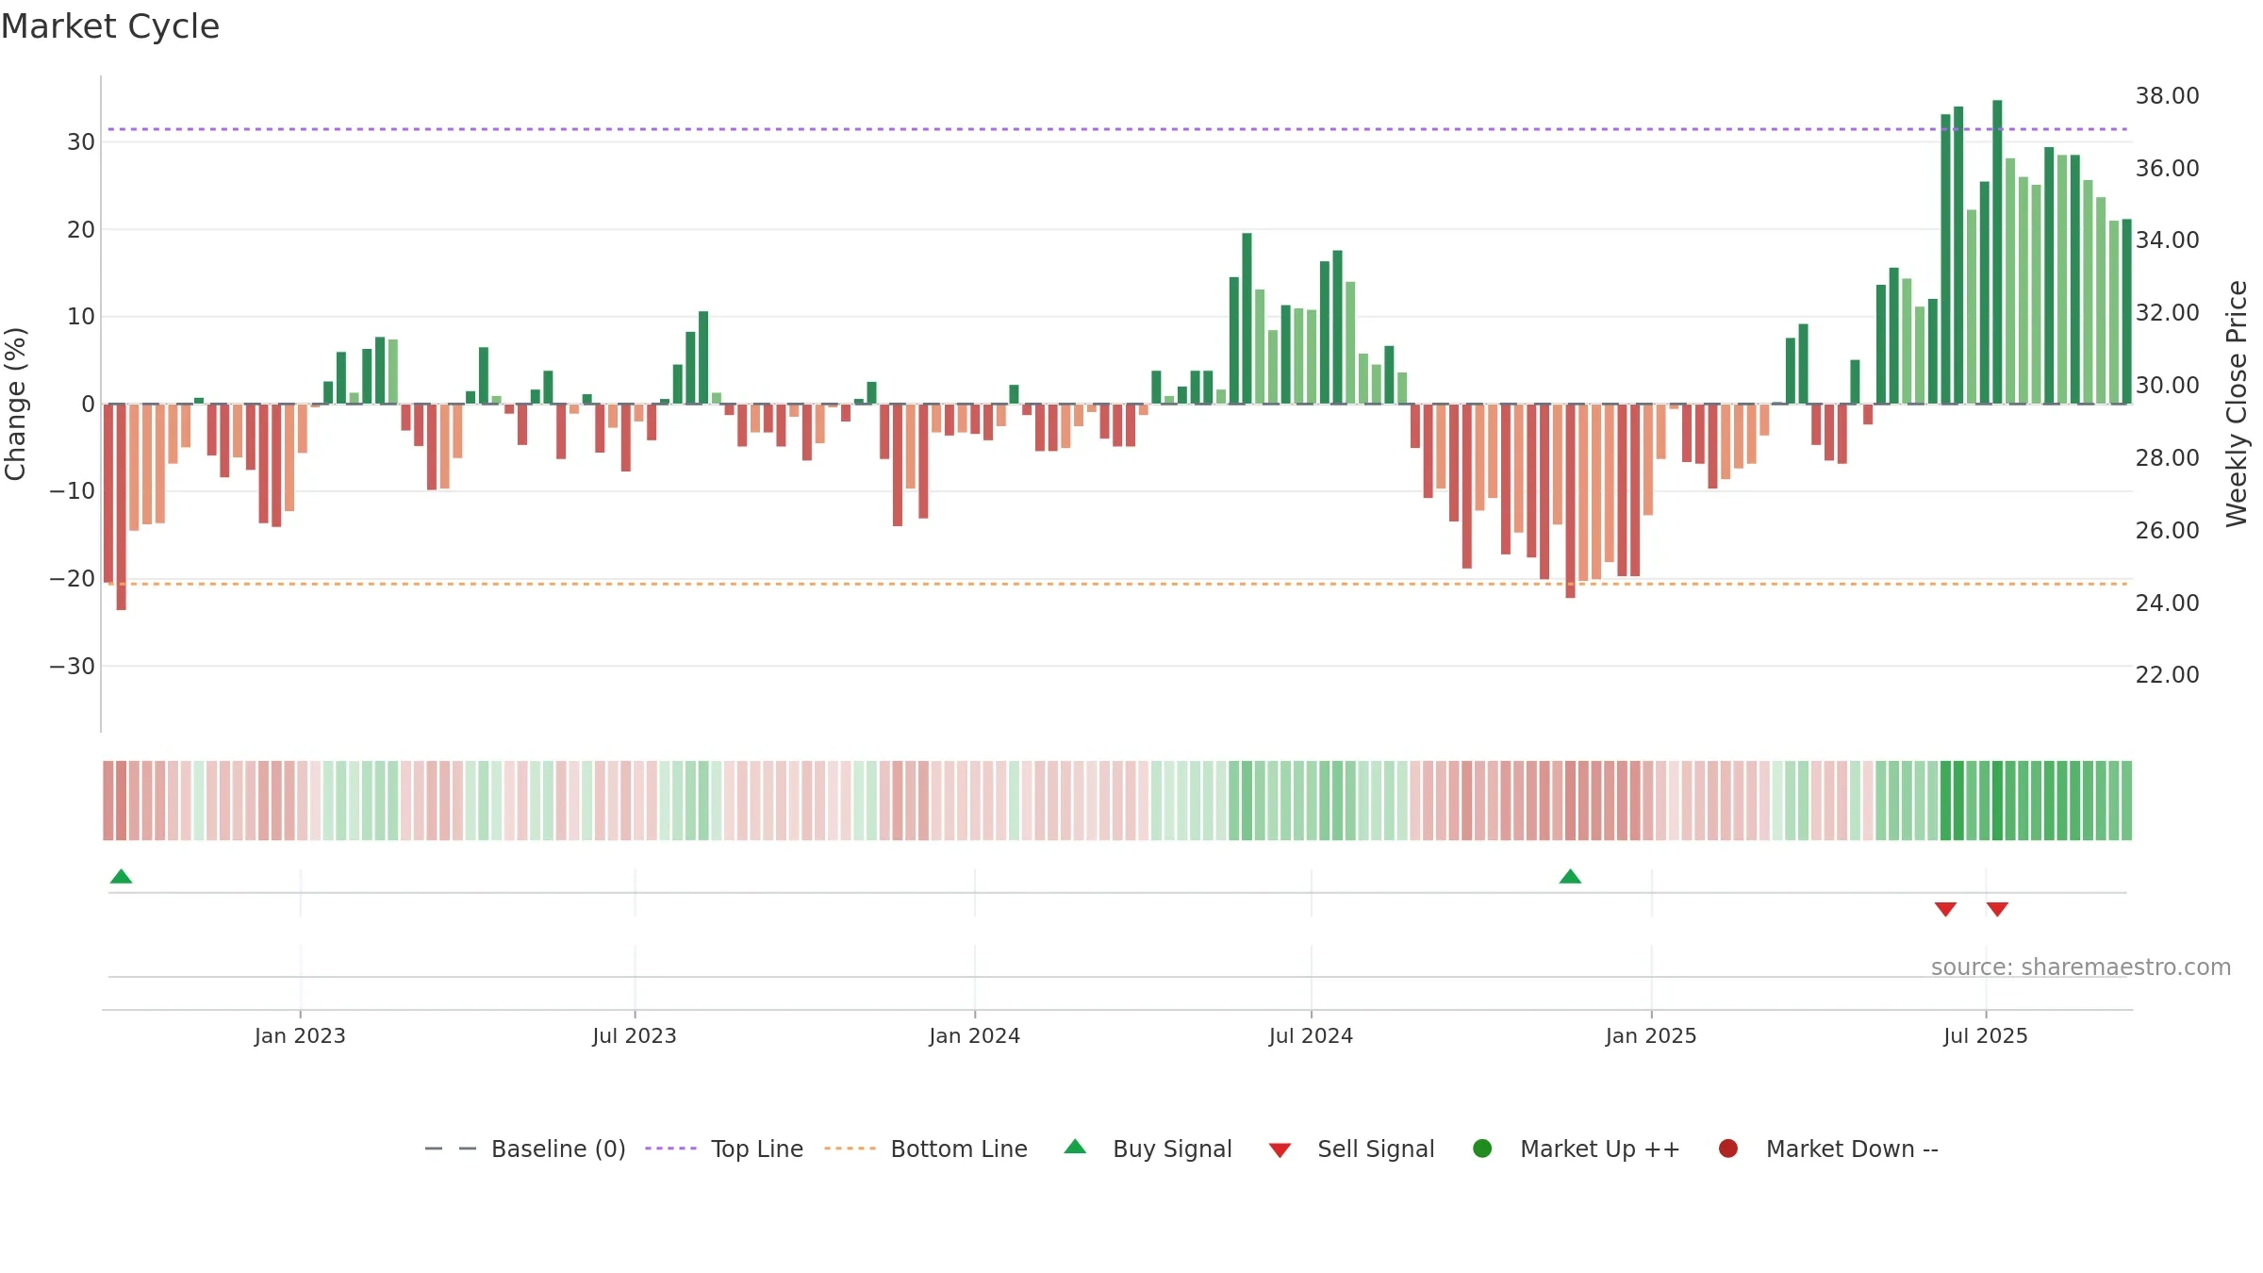Image resolution: width=2263 pixels, height=1273 pixels.
Task: Click the Jul 2024 axis label
Action: (1311, 1036)
